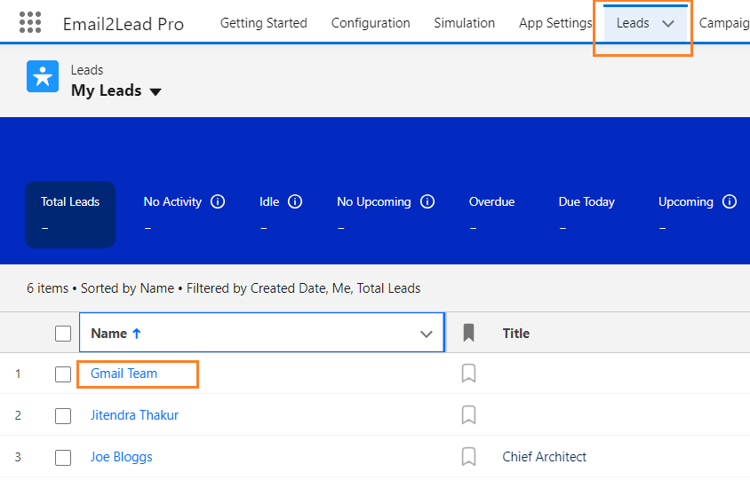Check the box for Gmail Team
This screenshot has width=750, height=480.
63,374
